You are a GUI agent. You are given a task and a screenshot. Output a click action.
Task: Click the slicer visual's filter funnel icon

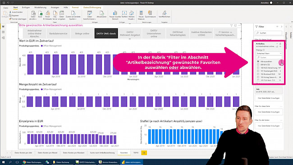point(231,25)
